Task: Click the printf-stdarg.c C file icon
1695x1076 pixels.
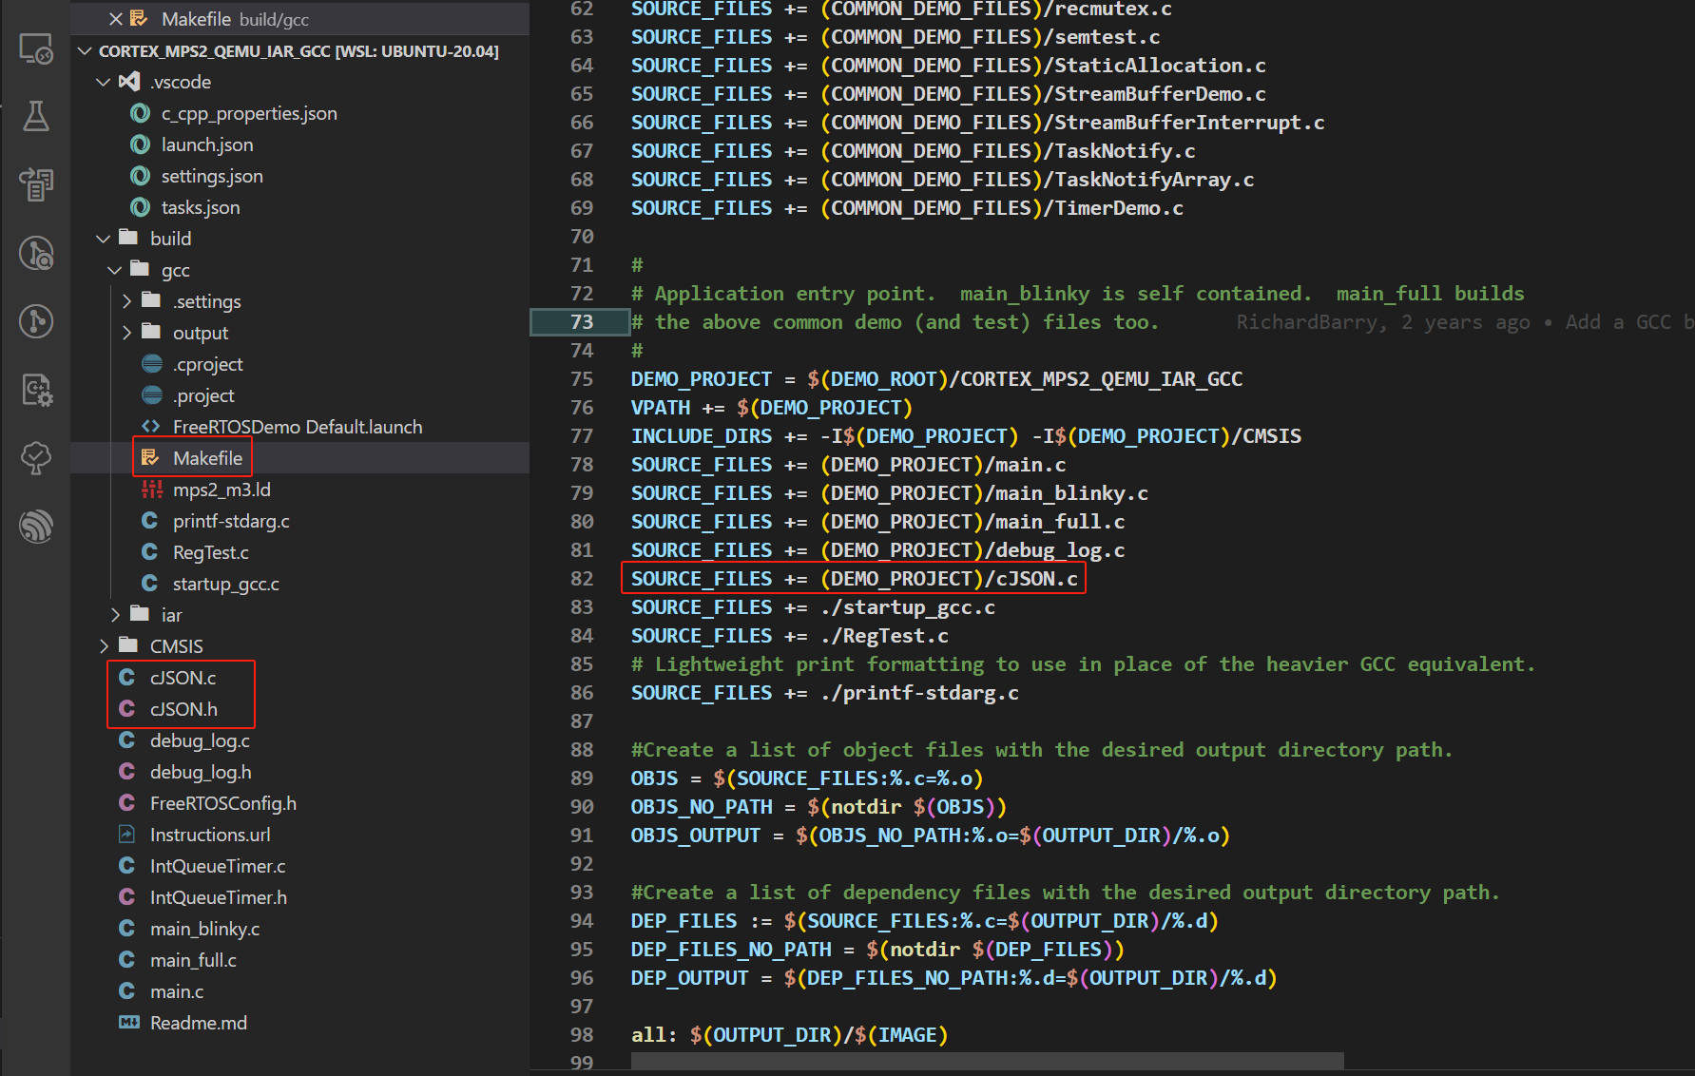Action: pyautogui.click(x=150, y=521)
